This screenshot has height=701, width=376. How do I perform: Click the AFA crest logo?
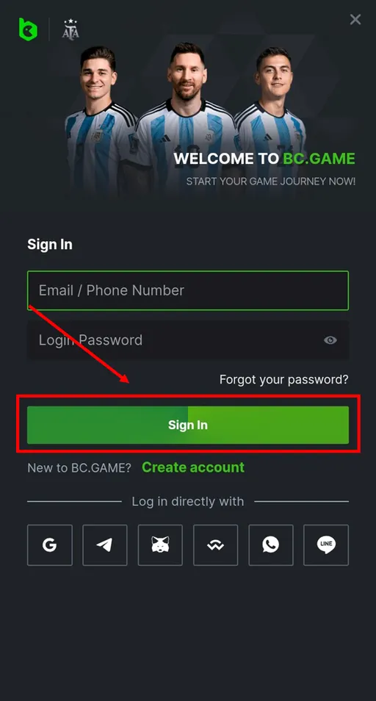pyautogui.click(x=70, y=29)
